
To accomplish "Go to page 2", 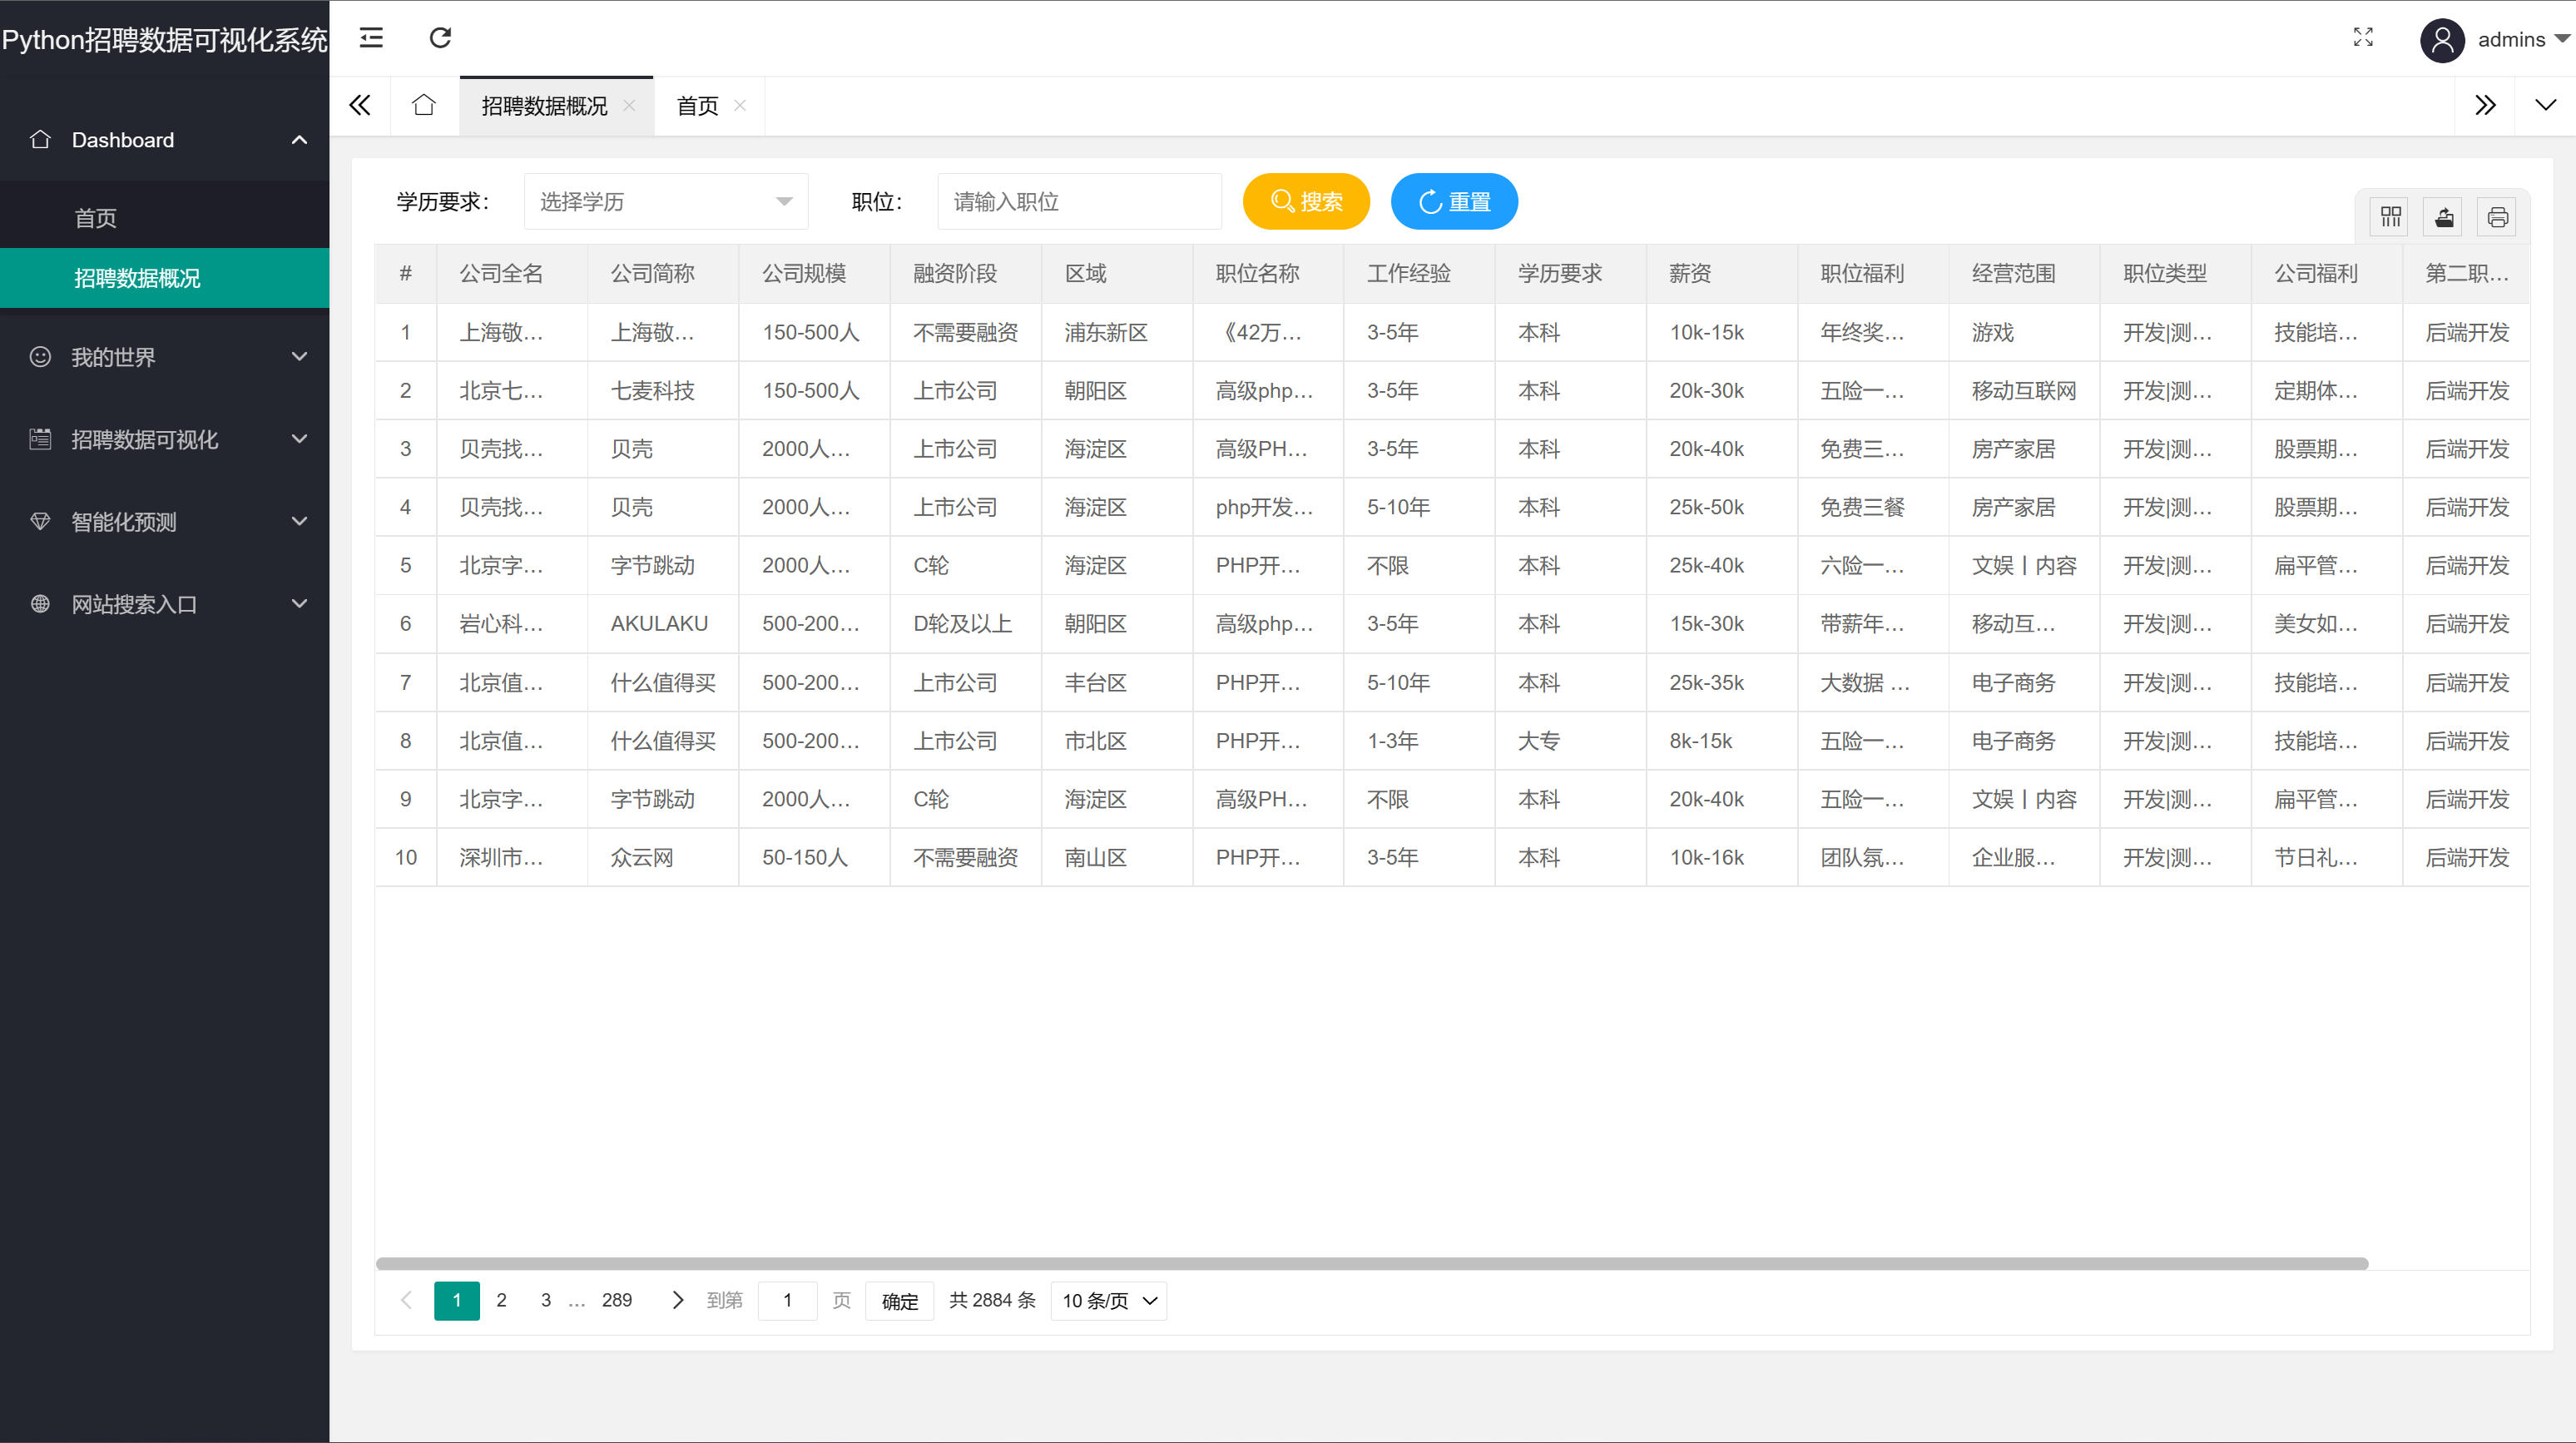I will 502,1300.
